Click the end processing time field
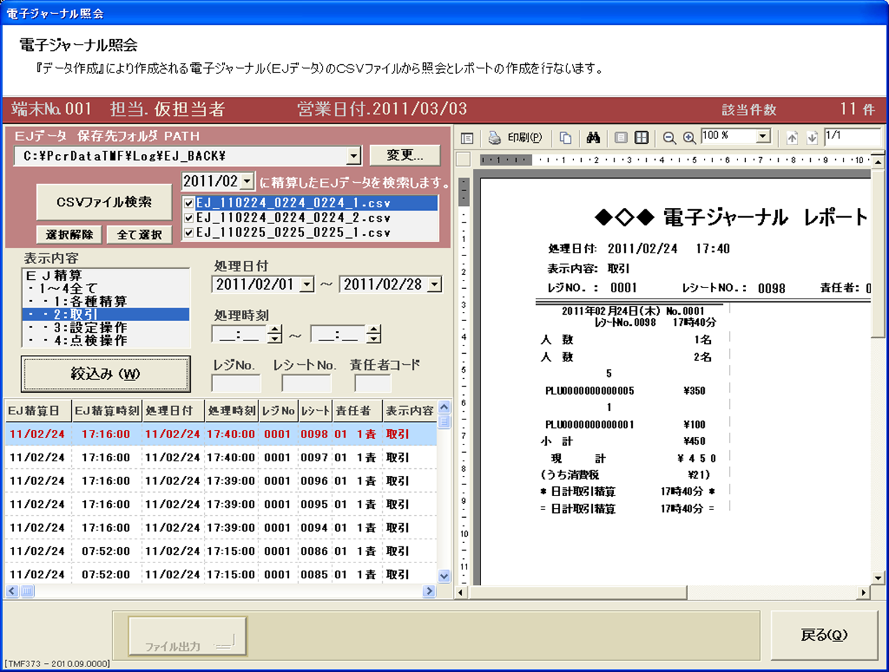The image size is (889, 672). (x=339, y=335)
